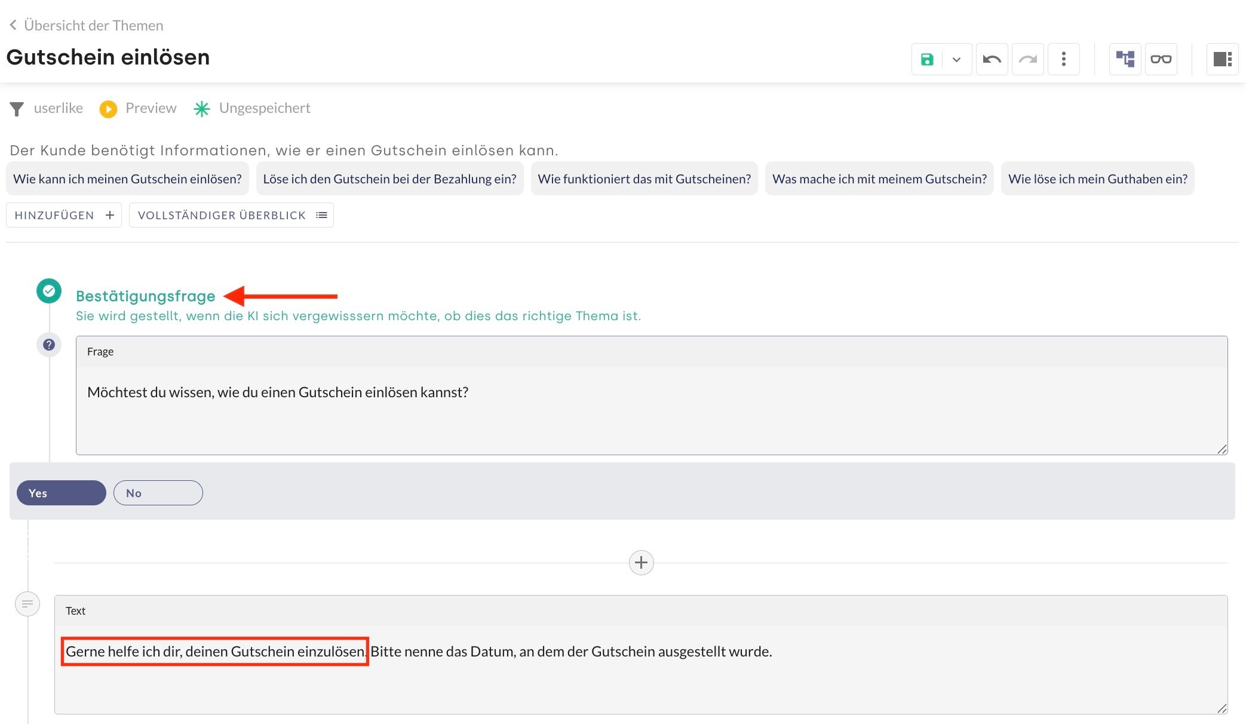
Task: Click the redo arrow icon
Action: 1027,59
